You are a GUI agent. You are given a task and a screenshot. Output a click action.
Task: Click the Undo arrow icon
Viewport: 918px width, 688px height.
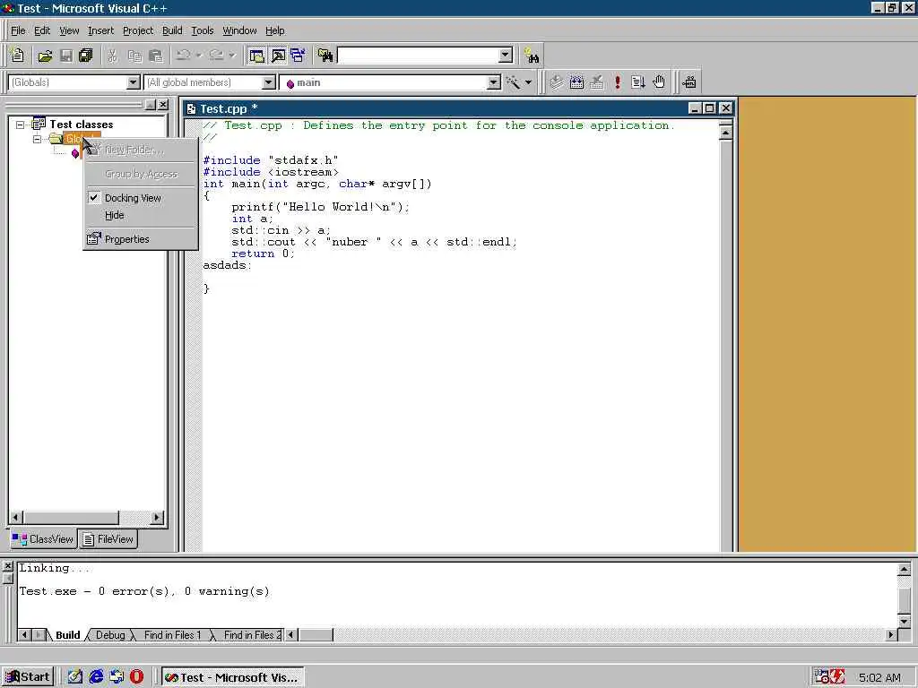point(183,56)
